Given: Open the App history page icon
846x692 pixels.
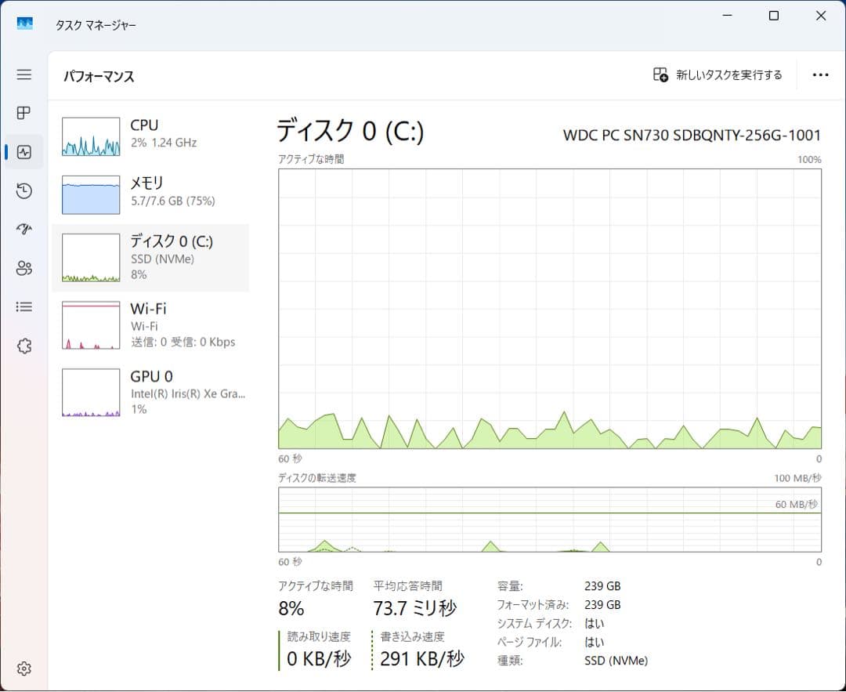Looking at the screenshot, I should (x=23, y=190).
